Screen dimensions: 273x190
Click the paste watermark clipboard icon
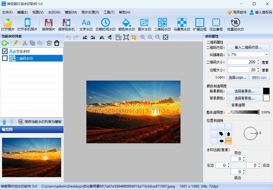click(x=40, y=43)
